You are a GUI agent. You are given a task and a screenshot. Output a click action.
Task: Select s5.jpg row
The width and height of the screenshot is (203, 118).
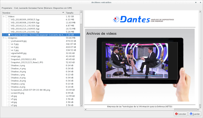coord(41,99)
